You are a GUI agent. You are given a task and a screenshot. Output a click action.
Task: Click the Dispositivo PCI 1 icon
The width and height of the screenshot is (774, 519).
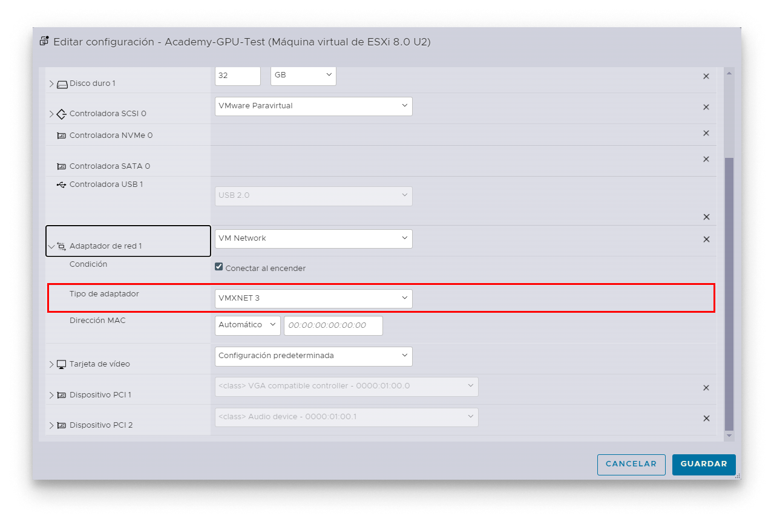pos(61,394)
